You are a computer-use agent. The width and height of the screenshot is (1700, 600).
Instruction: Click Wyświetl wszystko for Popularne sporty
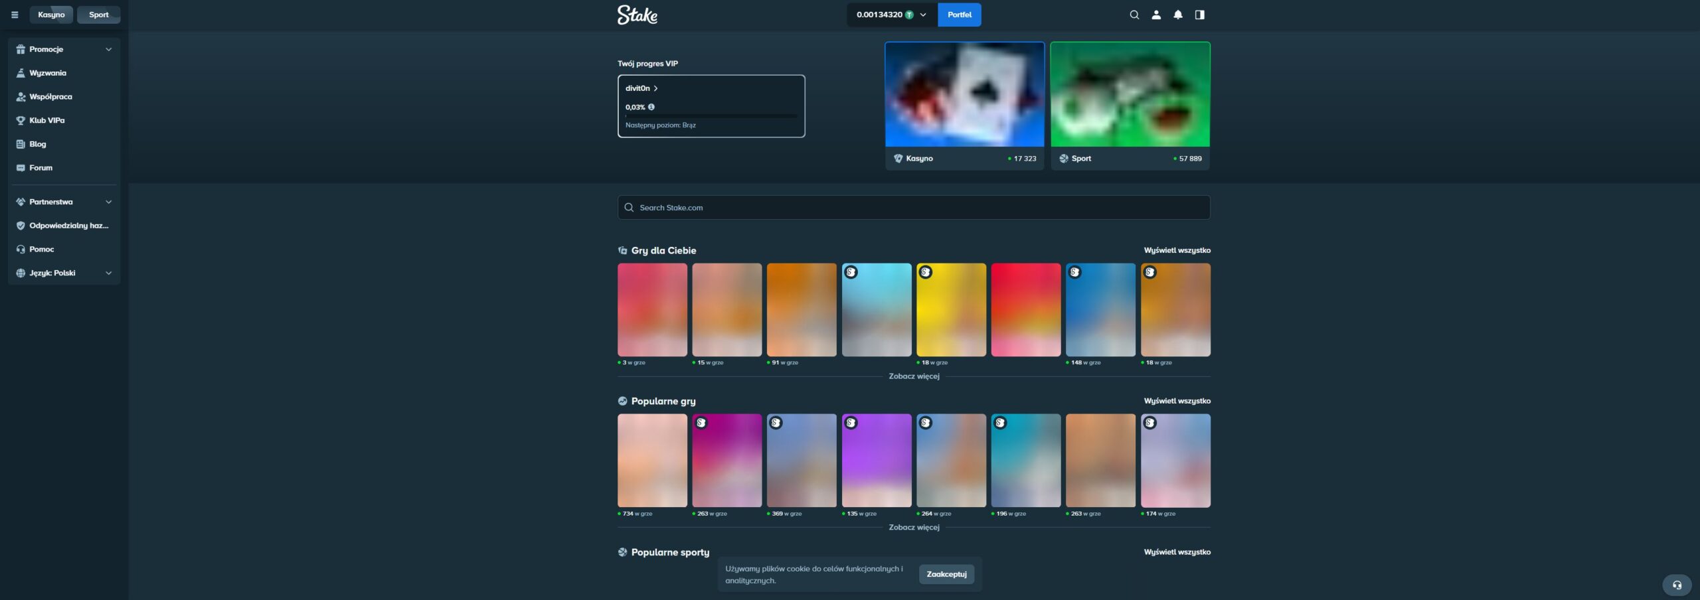coord(1177,552)
